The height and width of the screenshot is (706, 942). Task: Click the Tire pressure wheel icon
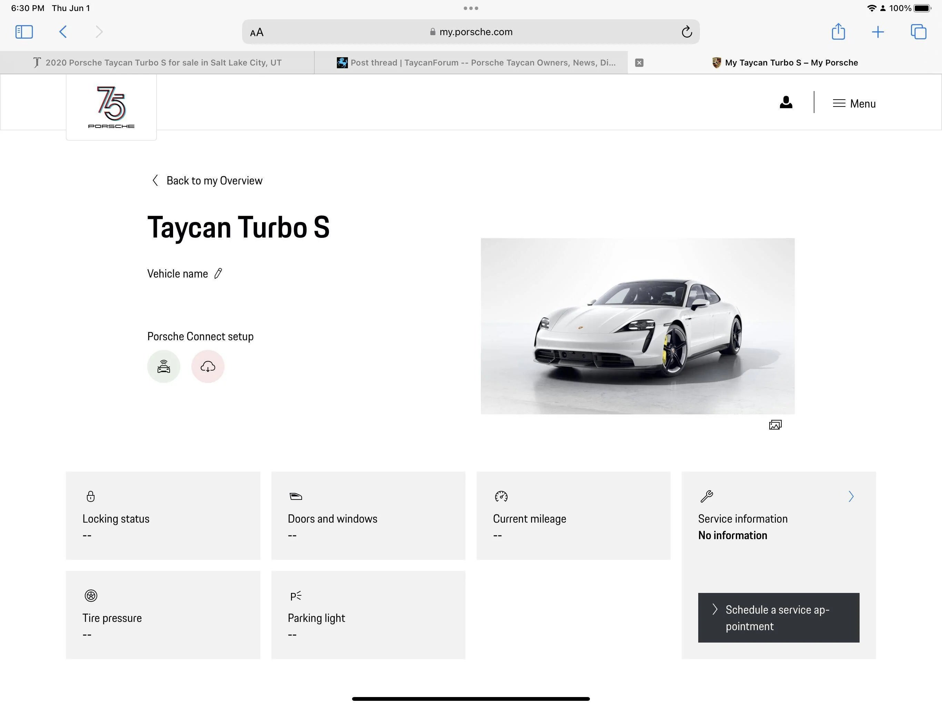coord(91,596)
